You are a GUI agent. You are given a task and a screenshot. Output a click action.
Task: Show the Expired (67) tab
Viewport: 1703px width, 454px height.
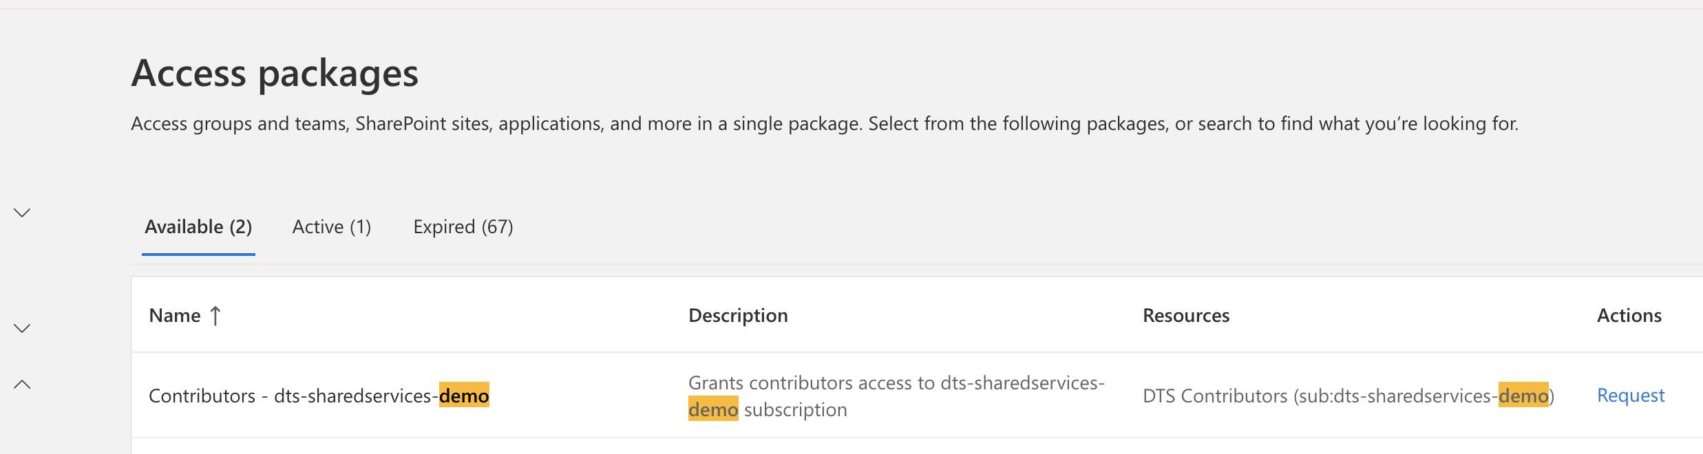coord(463,227)
